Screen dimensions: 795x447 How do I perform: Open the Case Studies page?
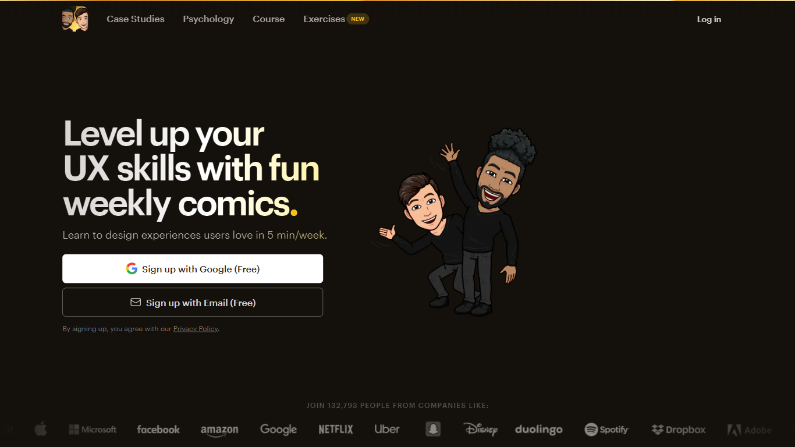click(x=135, y=19)
